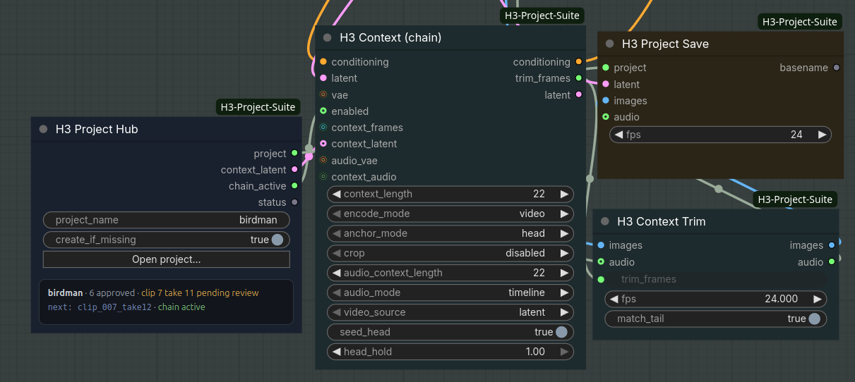The image size is (855, 382).
Task: Collapse the H3 Context (chain) node dot
Action: pyautogui.click(x=327, y=37)
